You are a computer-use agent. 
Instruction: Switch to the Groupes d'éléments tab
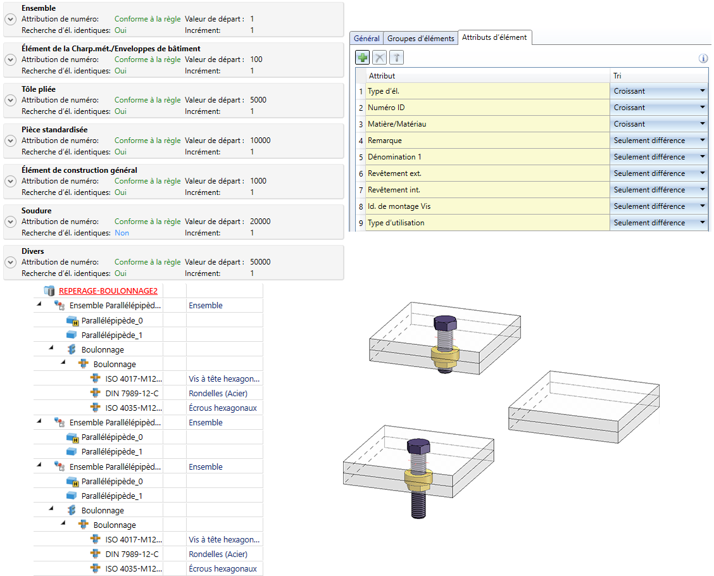click(x=420, y=39)
